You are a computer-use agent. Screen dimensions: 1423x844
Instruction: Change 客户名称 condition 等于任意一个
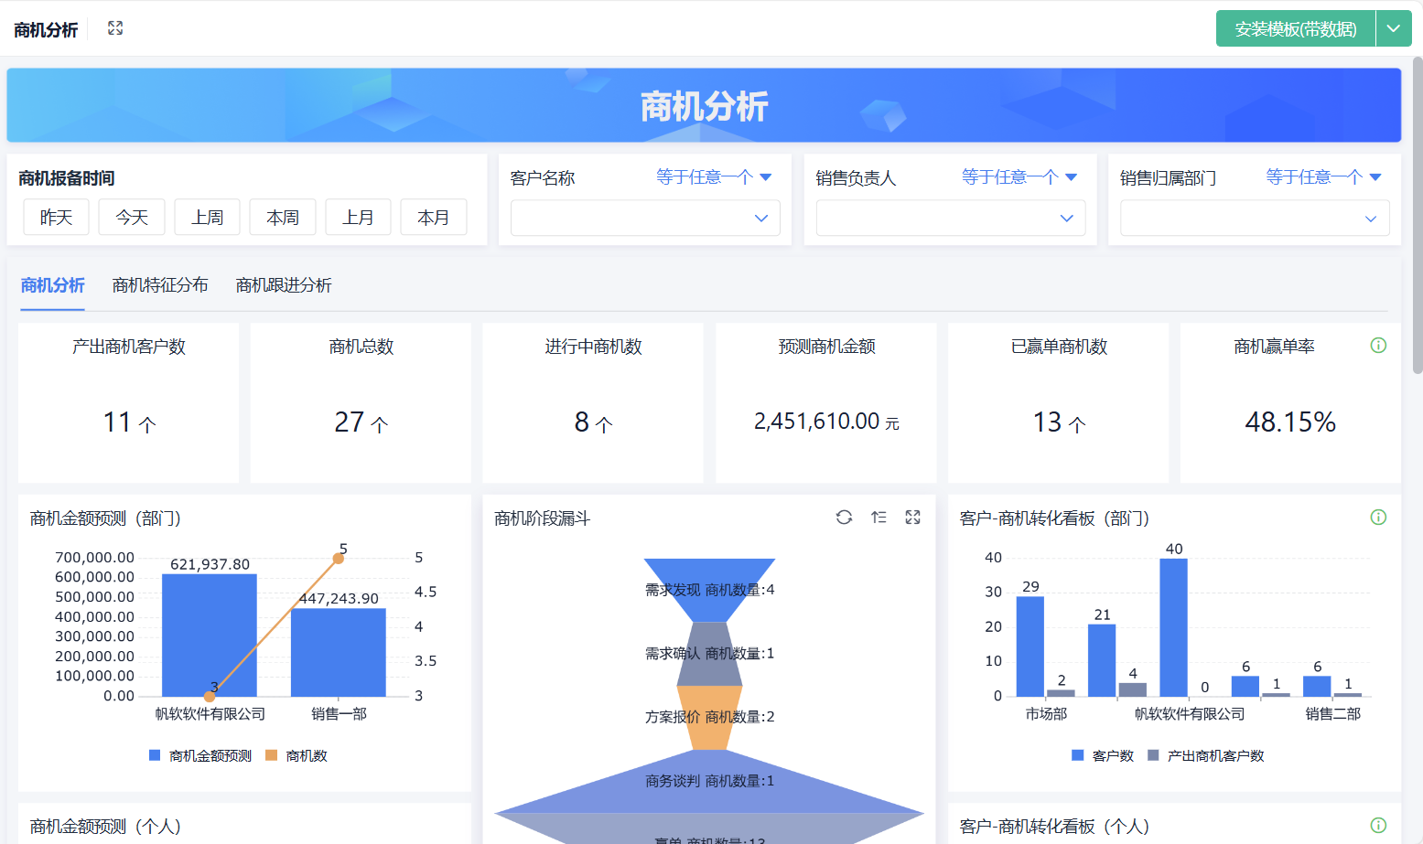[714, 177]
